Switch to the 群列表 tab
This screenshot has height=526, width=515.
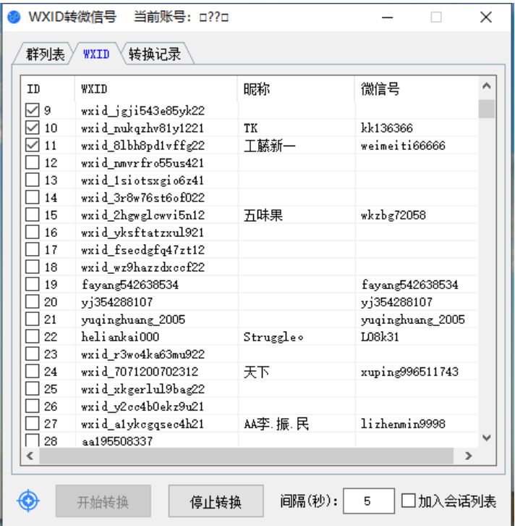[x=45, y=54]
